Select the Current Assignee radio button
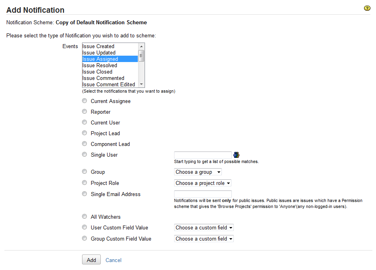Screen dimensions: 376x270 (x=84, y=101)
